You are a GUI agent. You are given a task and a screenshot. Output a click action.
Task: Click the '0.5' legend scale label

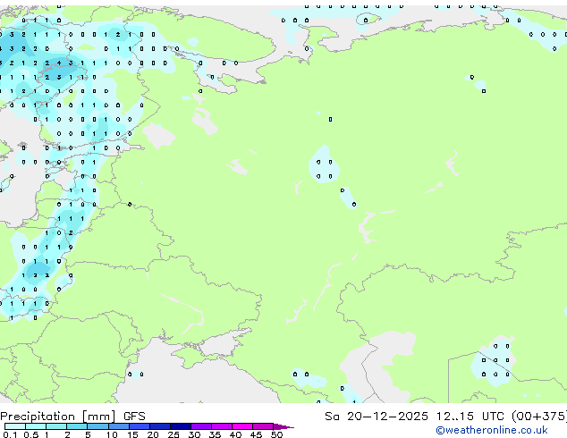point(31,434)
